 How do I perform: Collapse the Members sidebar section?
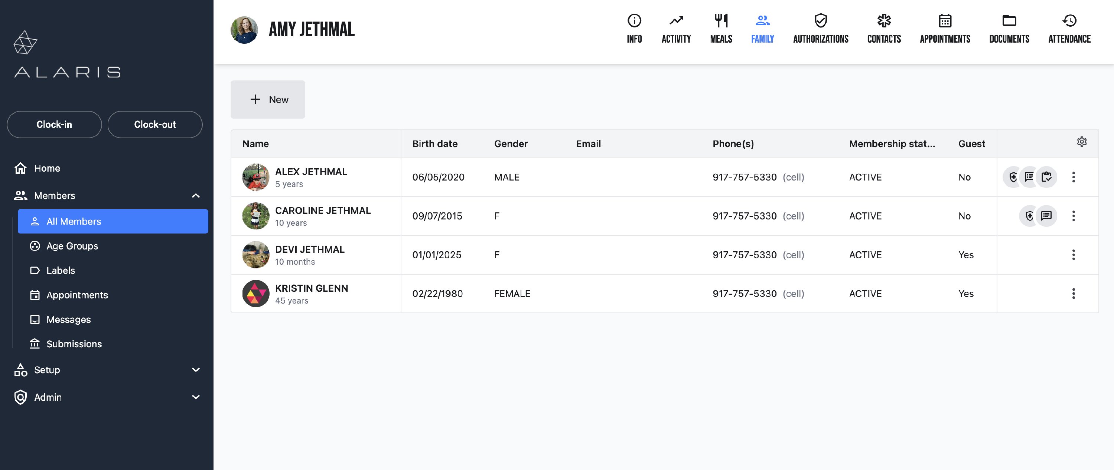(x=195, y=195)
